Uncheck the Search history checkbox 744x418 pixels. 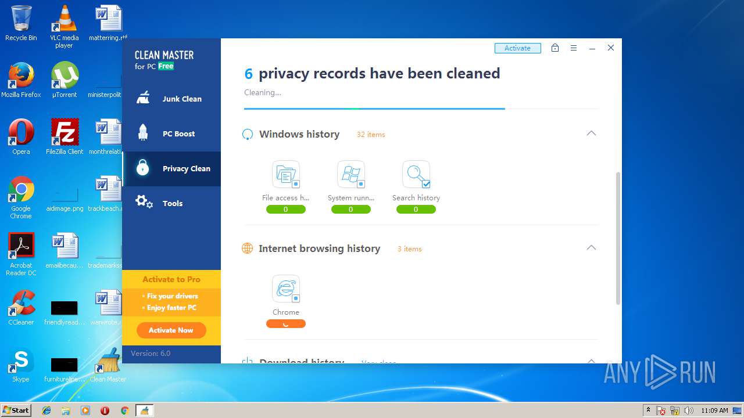[426, 184]
